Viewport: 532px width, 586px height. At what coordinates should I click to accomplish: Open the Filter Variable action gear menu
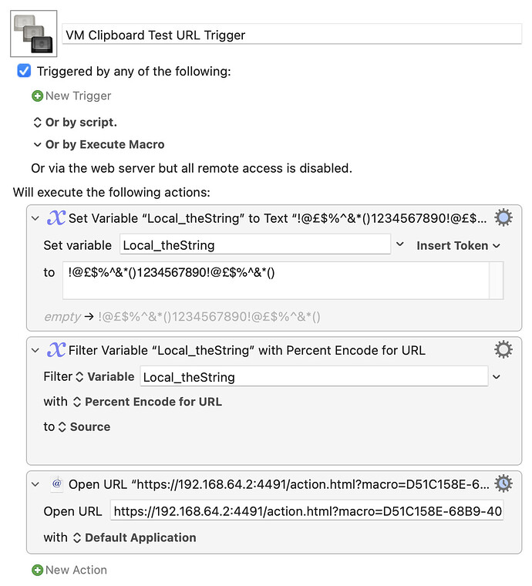(x=503, y=350)
